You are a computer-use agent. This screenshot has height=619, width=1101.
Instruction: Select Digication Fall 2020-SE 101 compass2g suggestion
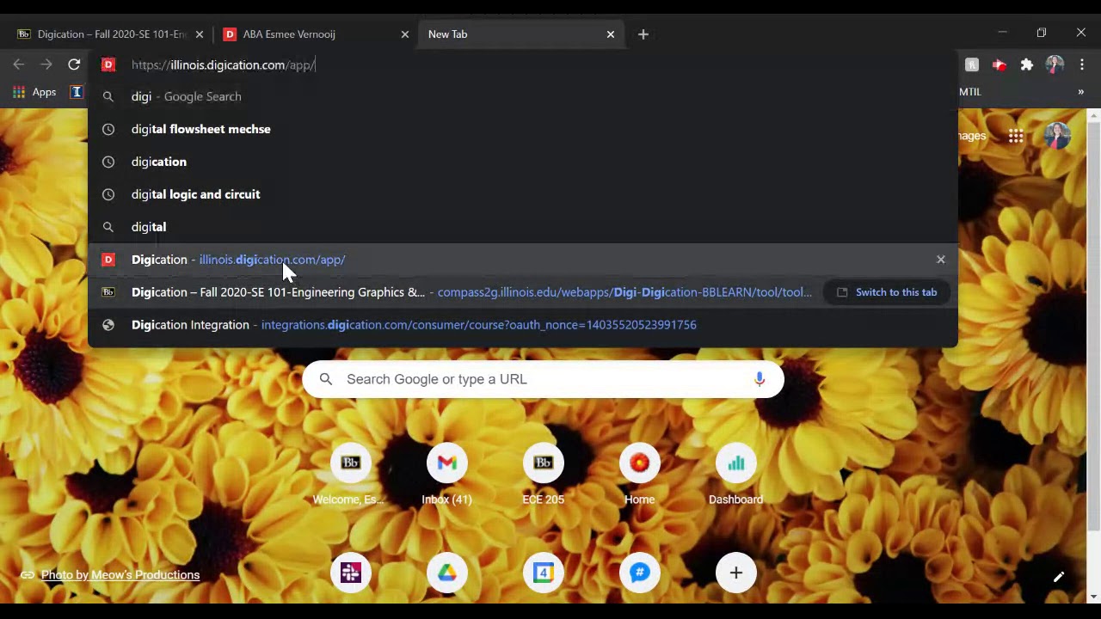tap(522, 292)
